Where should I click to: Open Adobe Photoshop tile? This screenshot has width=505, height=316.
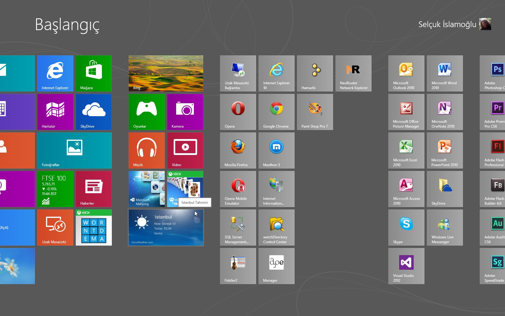point(492,73)
